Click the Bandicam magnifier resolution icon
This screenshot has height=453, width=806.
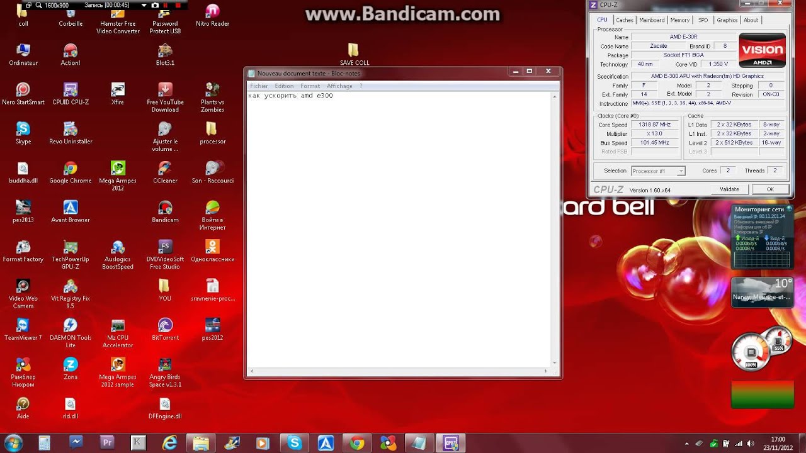[x=38, y=5]
